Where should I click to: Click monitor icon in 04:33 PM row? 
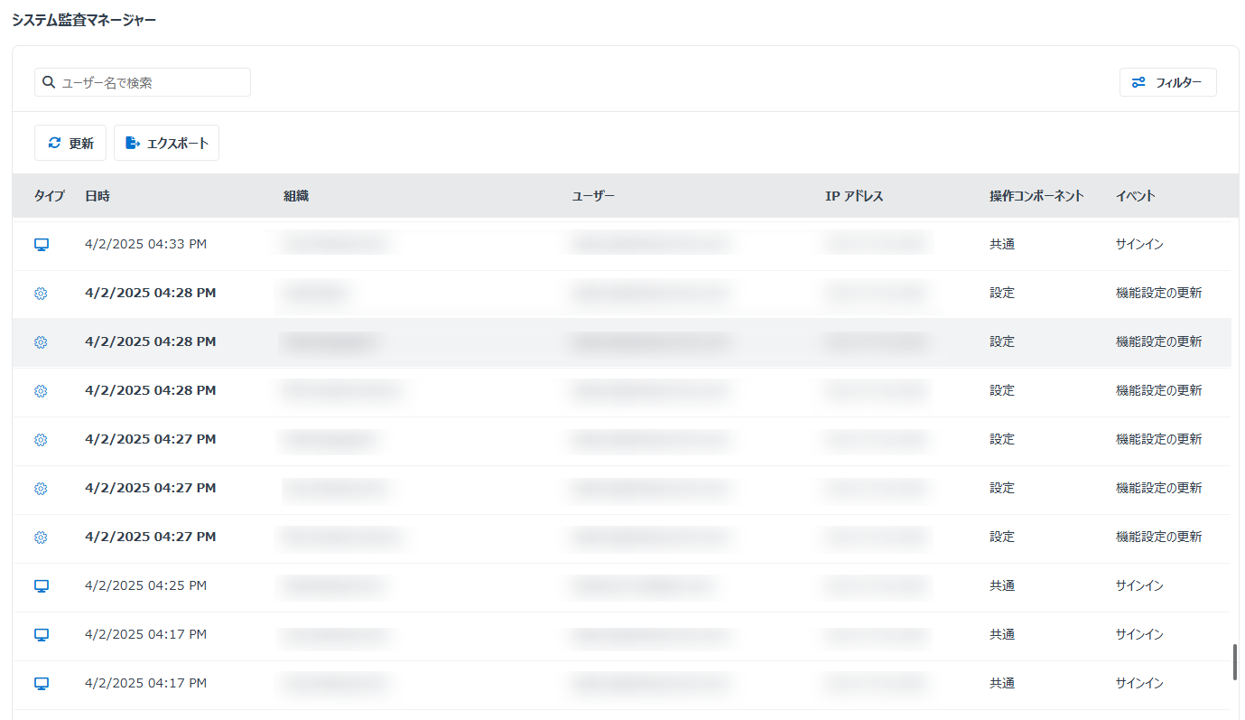pos(41,245)
